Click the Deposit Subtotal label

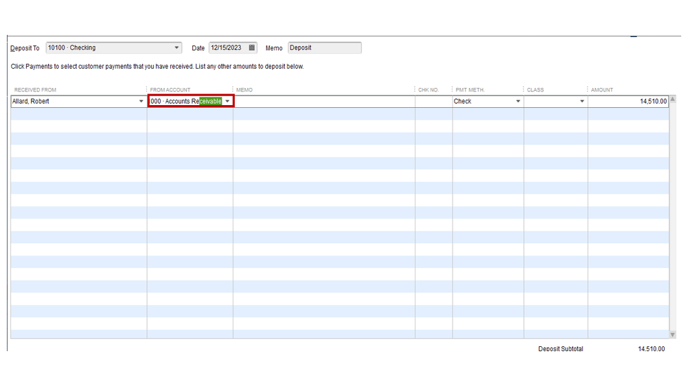(x=560, y=349)
